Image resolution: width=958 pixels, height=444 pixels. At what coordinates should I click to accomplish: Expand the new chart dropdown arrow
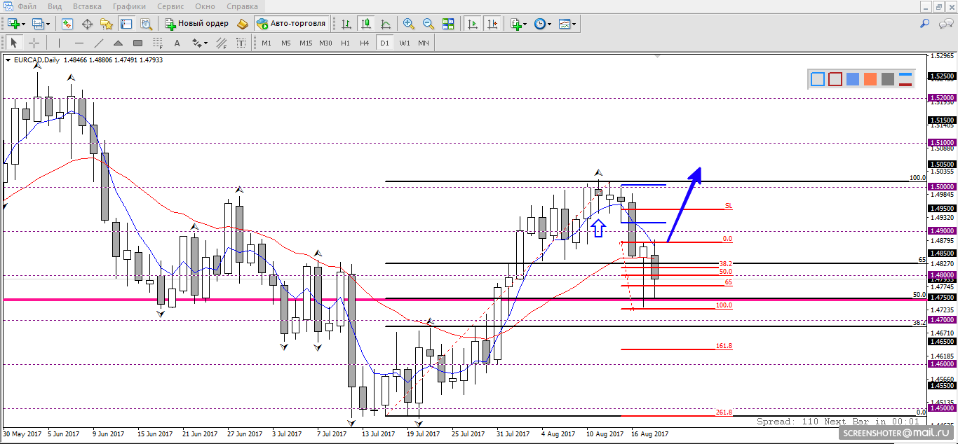click(25, 25)
